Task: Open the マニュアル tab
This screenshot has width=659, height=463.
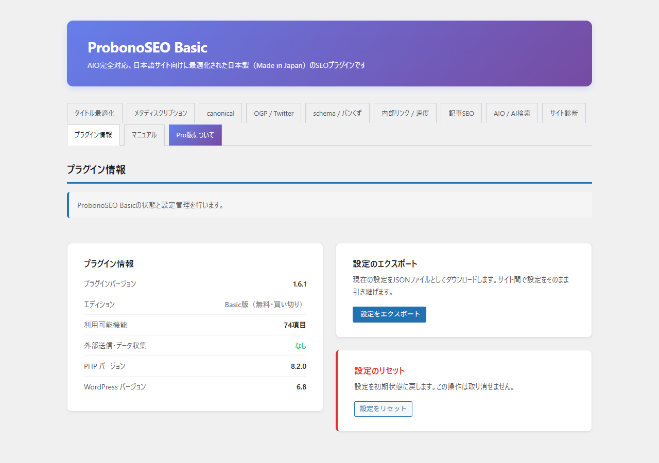Action: [144, 135]
